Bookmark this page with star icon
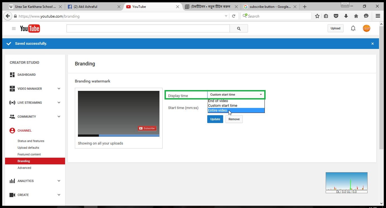The height and width of the screenshot is (208, 386). (317, 16)
